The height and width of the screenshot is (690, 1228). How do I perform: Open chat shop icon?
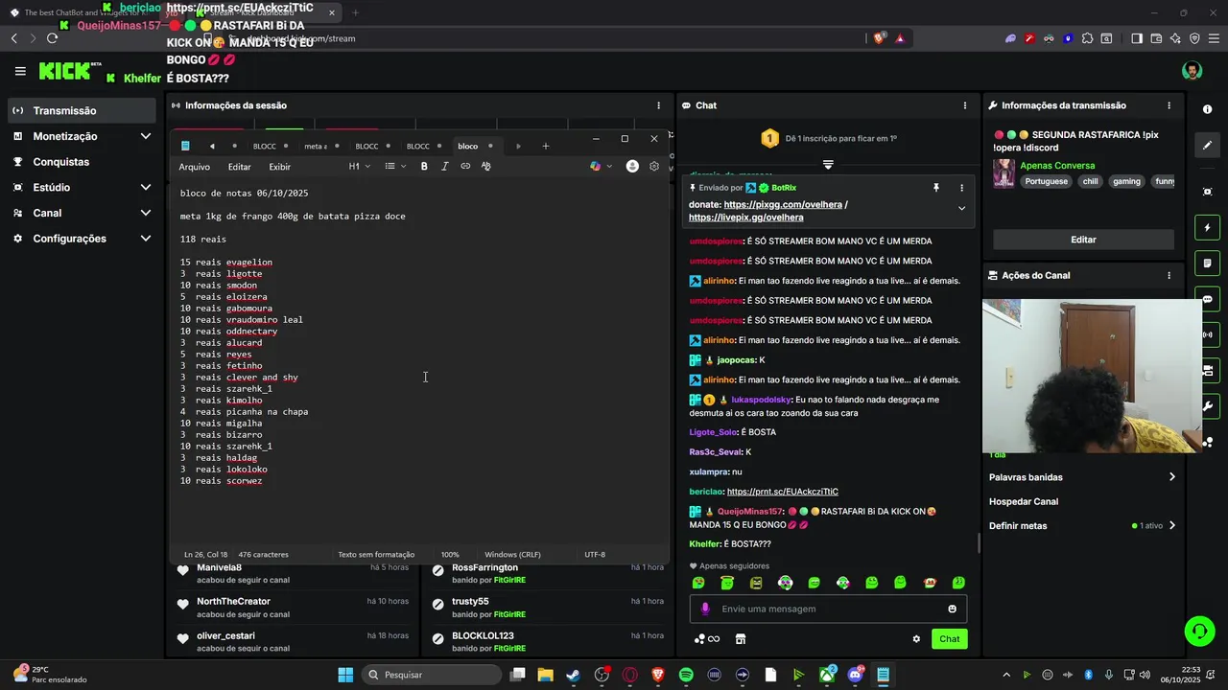pyautogui.click(x=740, y=639)
